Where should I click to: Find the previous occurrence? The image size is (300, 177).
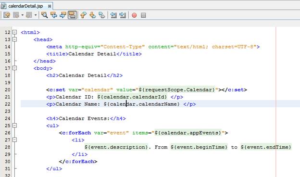[54, 15]
